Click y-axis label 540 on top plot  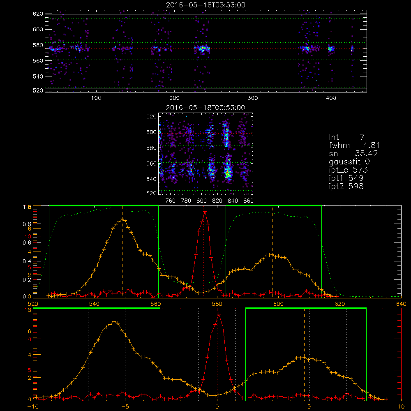point(38,76)
